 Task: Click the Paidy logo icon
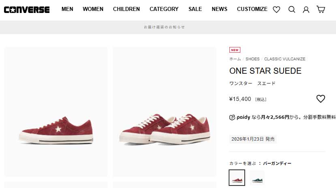pos(232,117)
